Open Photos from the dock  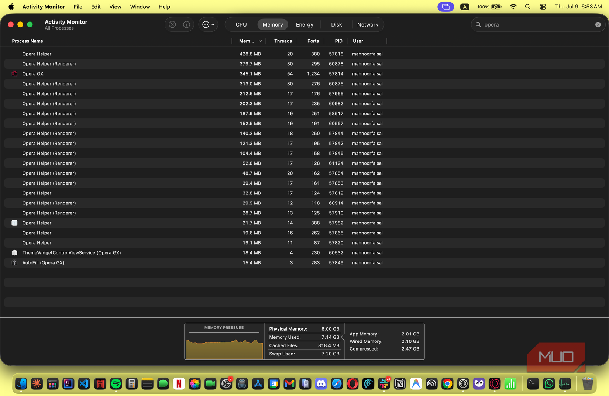click(195, 384)
